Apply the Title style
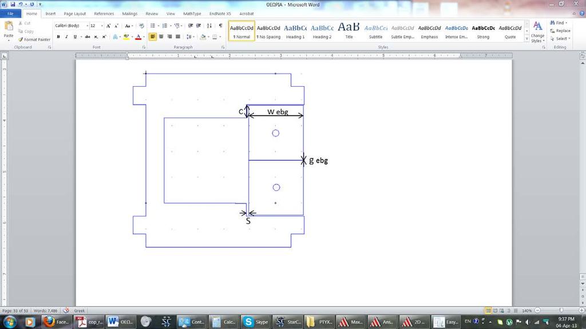This screenshot has width=586, height=329. (349, 31)
